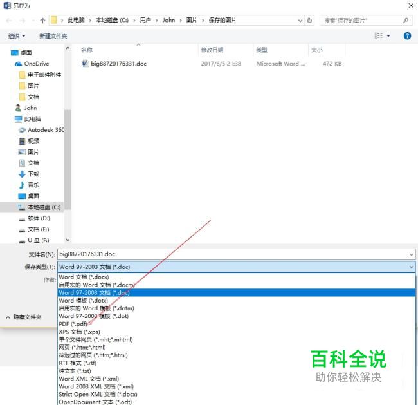Choose 网页 (*.htm;*.html) format
Viewport: 418px width, 405px height.
(237, 347)
